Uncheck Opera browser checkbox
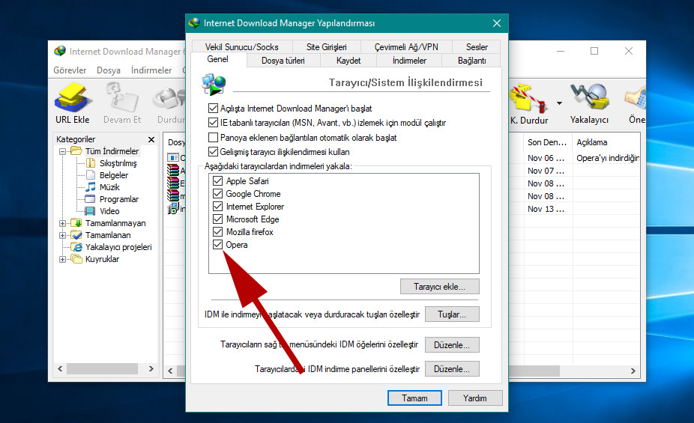 pos(217,244)
